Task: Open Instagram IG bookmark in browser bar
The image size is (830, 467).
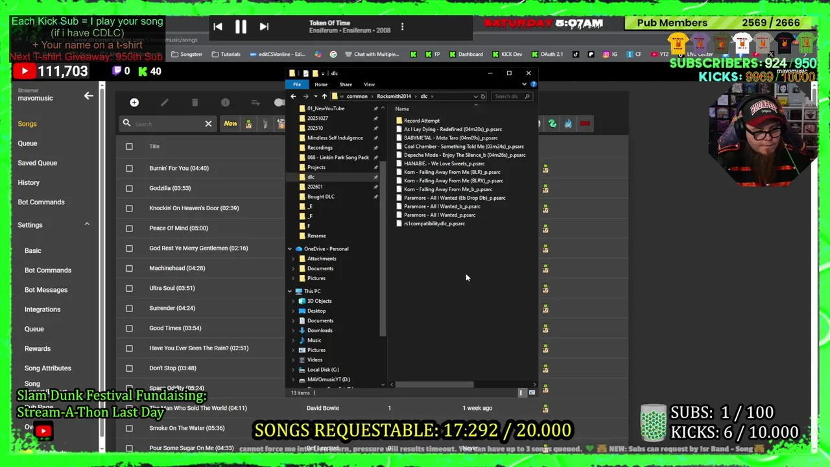Action: pos(610,54)
